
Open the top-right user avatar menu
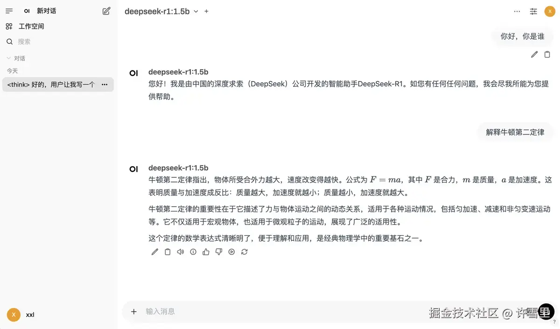550,11
